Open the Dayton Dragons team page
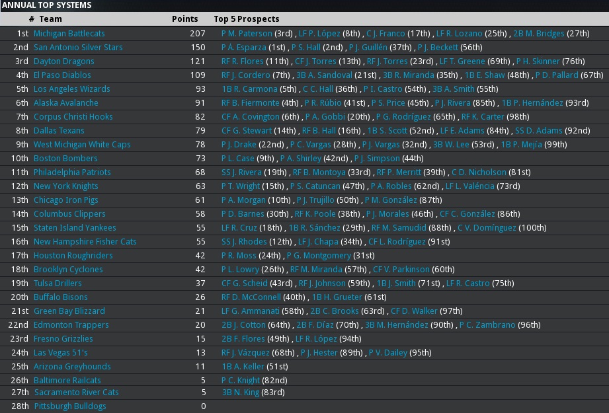 coord(63,61)
